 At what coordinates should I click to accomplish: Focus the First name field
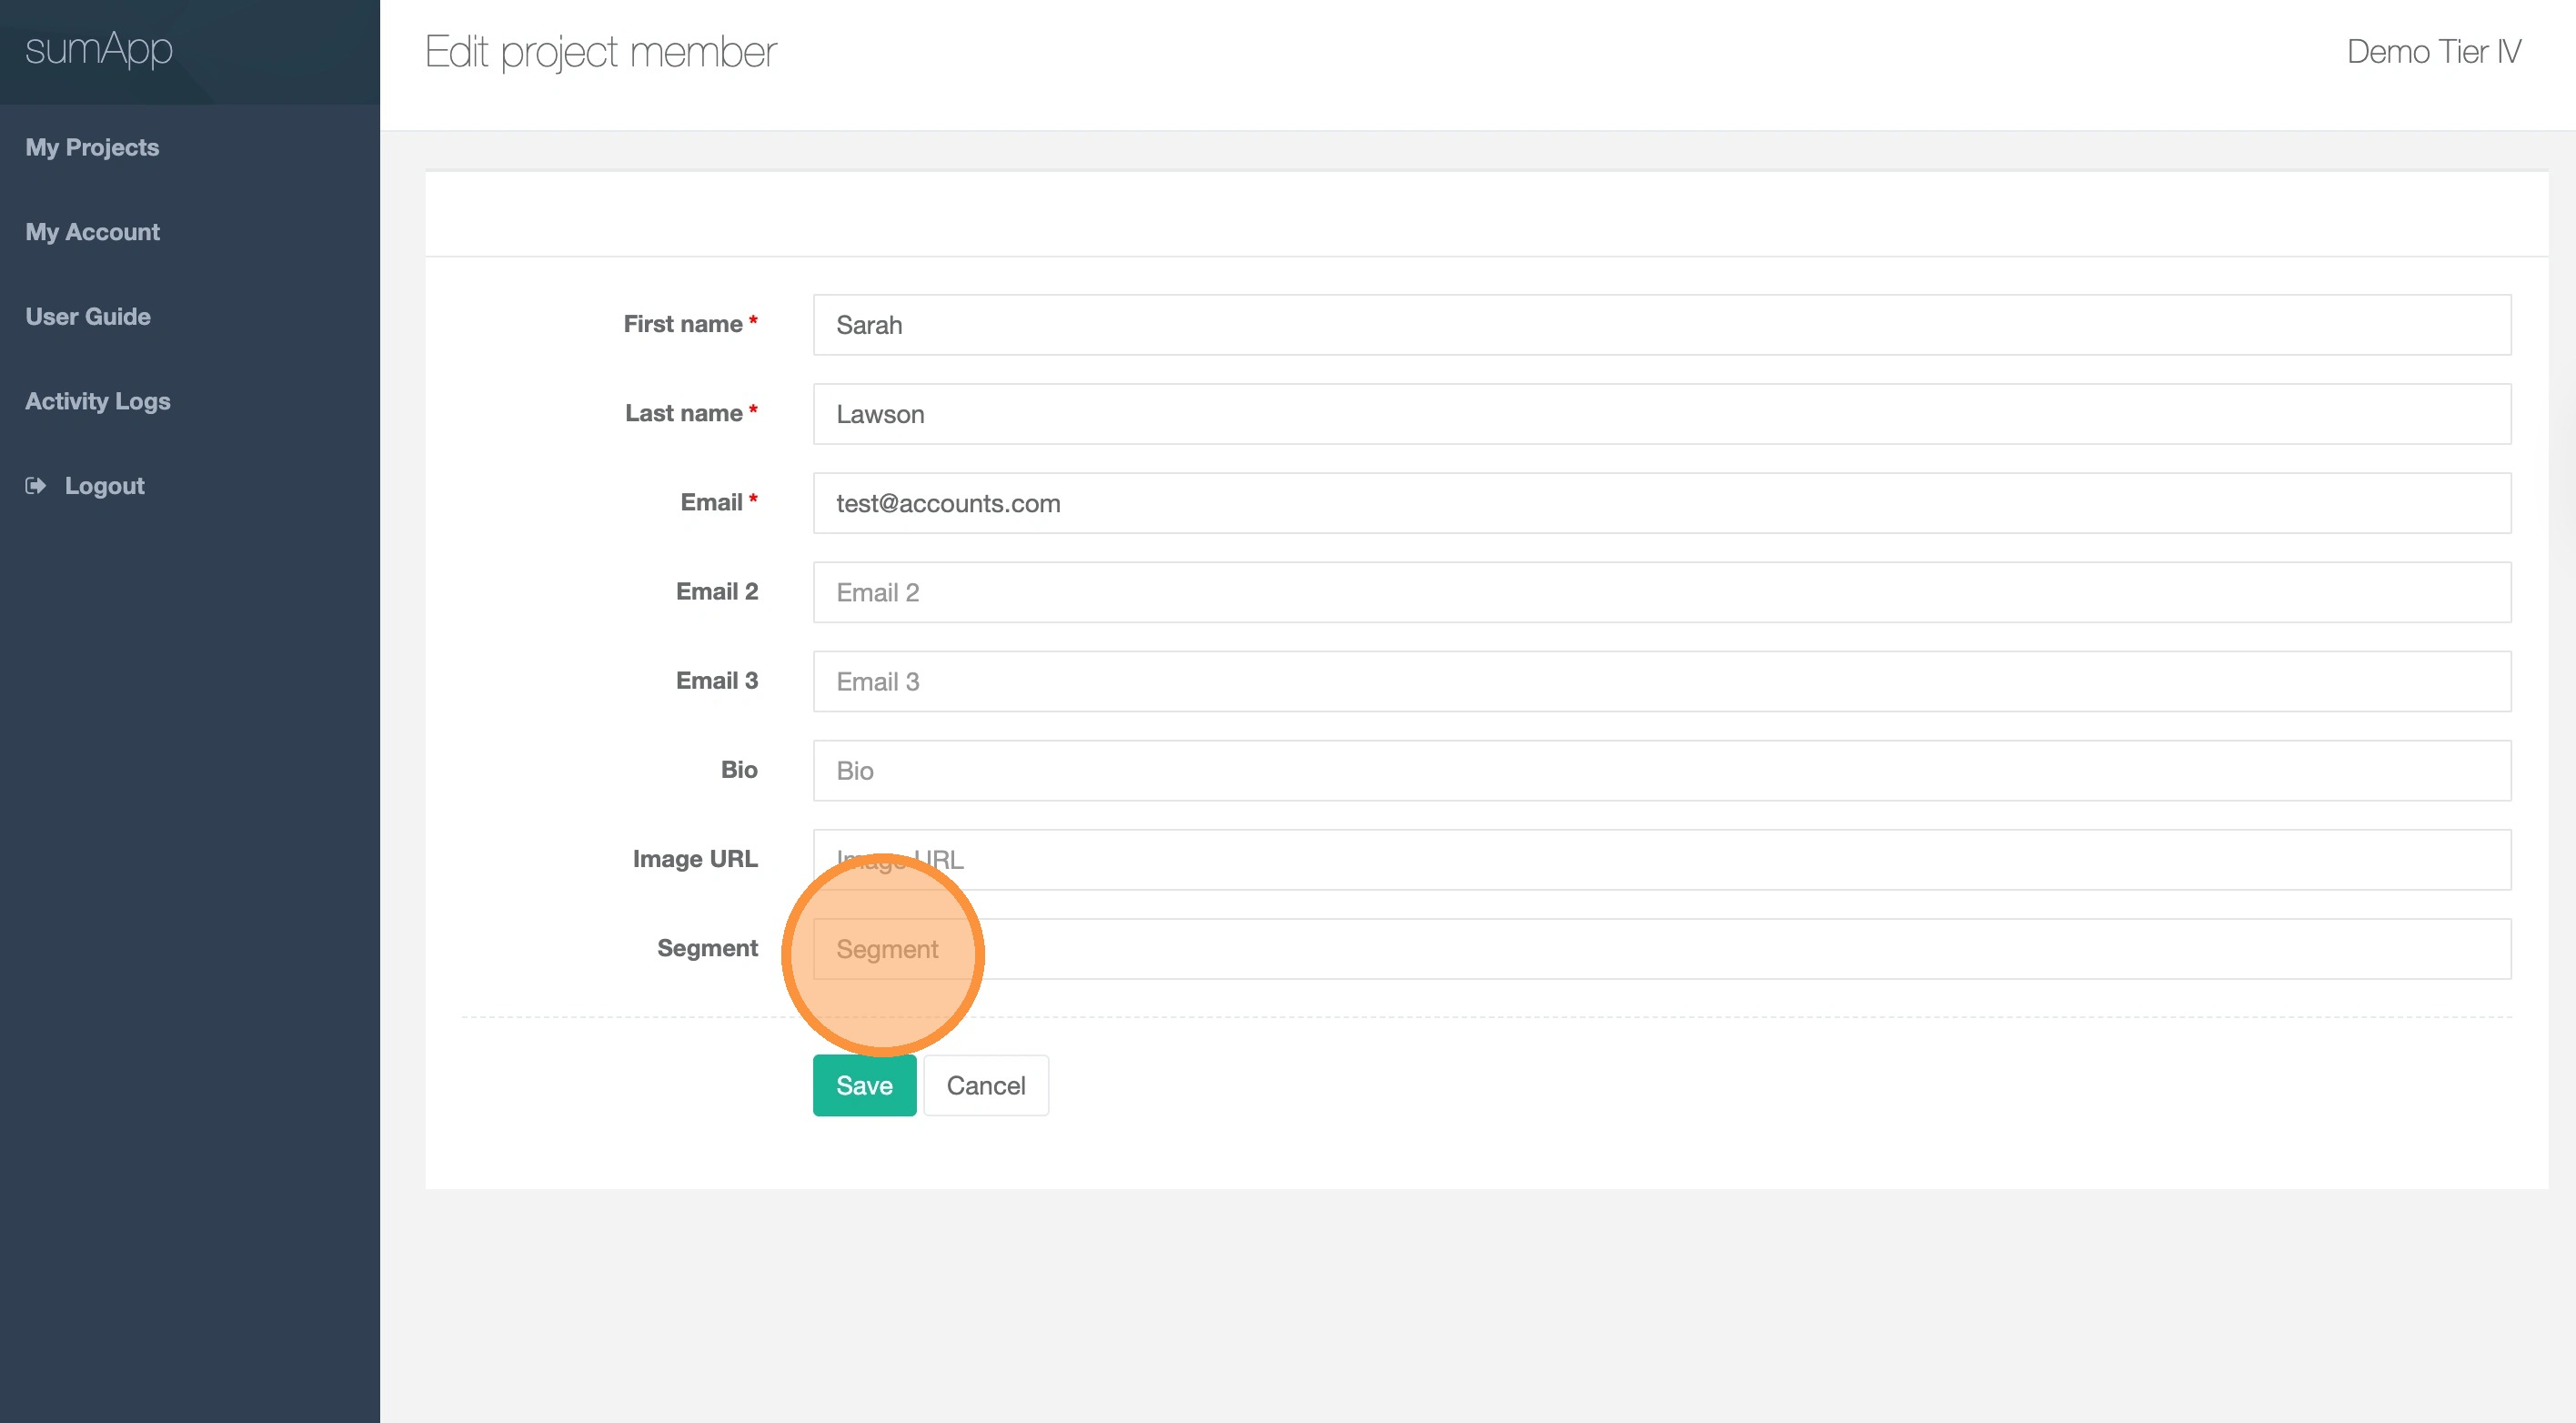[1661, 325]
